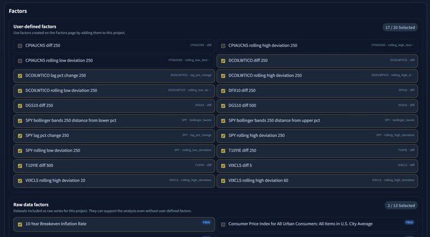Click 'DCOILWTICO rolling high deviation 250' label
The width and height of the screenshot is (430, 237).
click(265, 76)
